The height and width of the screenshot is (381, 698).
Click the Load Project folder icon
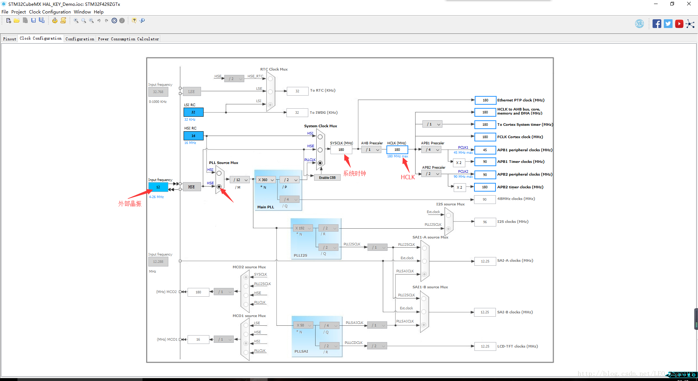[17, 21]
